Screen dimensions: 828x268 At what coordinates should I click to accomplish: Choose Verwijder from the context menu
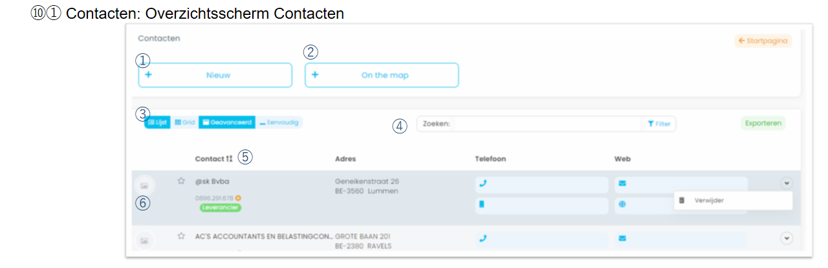[x=708, y=201]
